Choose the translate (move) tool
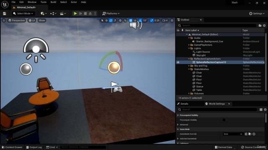This screenshot has height=150, width=268. coord(106,20)
